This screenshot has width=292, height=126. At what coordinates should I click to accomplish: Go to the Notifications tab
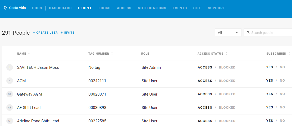click(x=152, y=8)
